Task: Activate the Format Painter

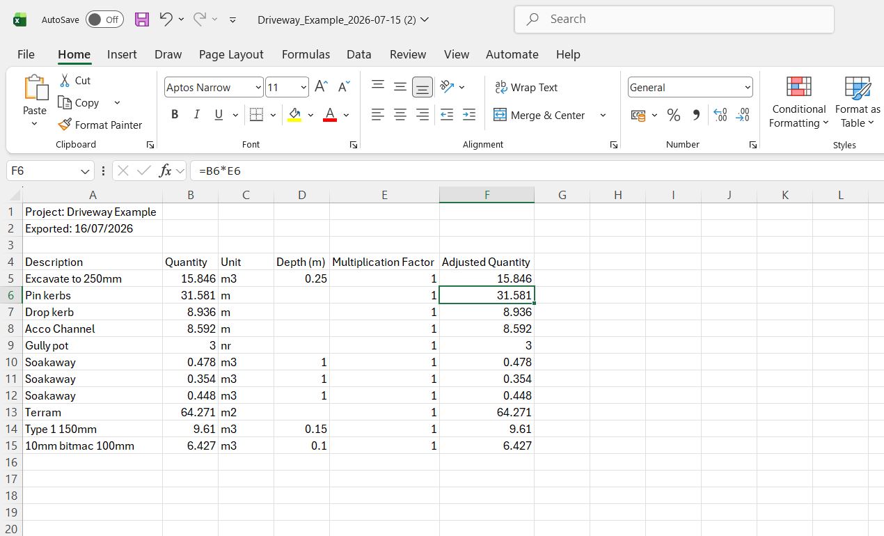Action: (100, 125)
